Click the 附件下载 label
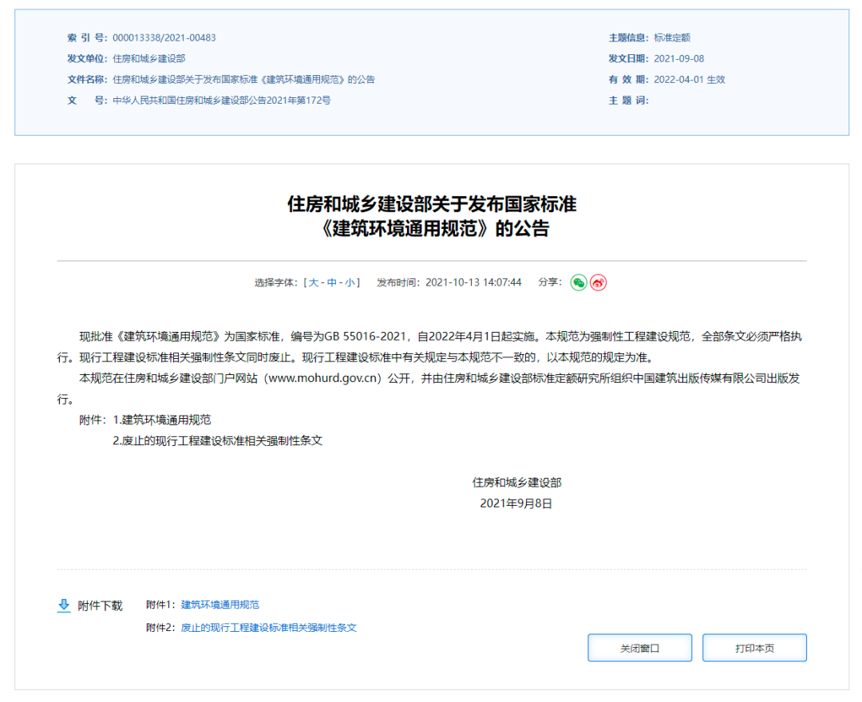The width and height of the screenshot is (862, 702). pyautogui.click(x=100, y=605)
